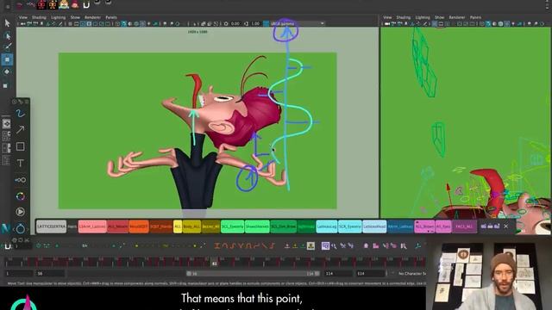Activate the highlighted Move tool

pos(7,59)
